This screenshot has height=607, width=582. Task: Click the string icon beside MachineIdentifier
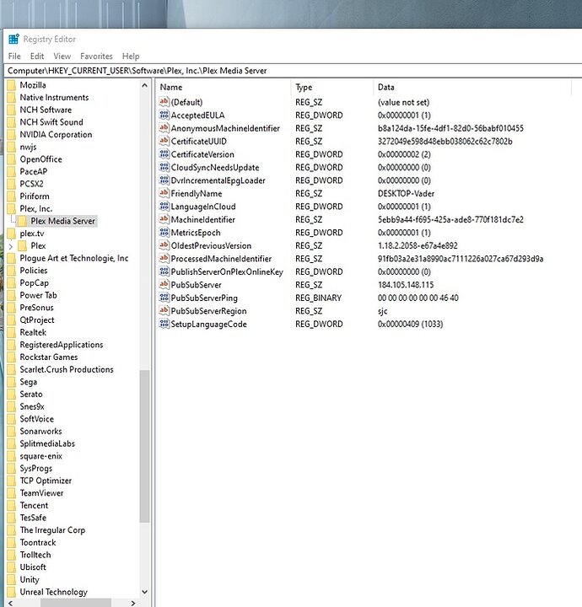[164, 219]
